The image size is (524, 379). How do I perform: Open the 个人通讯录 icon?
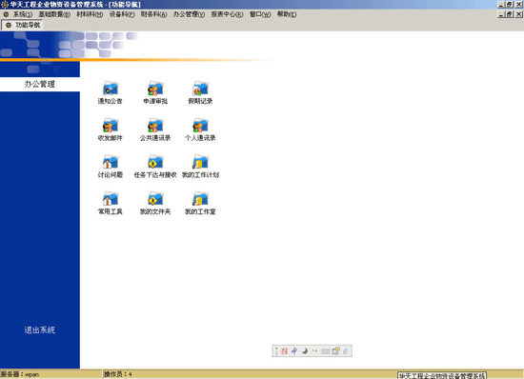[200, 125]
